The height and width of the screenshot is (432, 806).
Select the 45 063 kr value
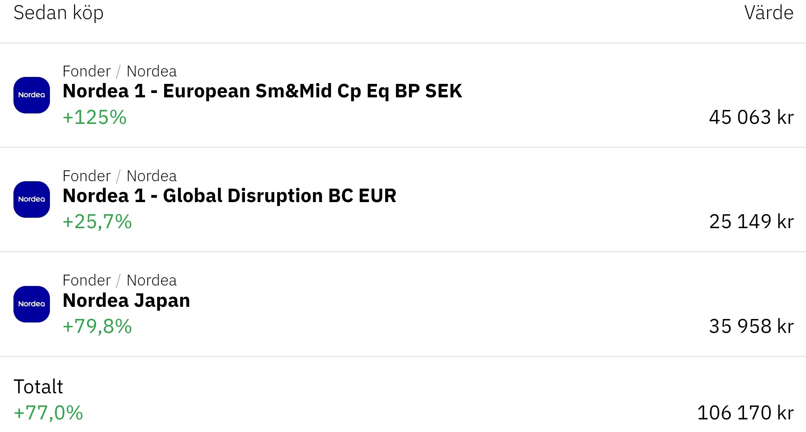[751, 117]
